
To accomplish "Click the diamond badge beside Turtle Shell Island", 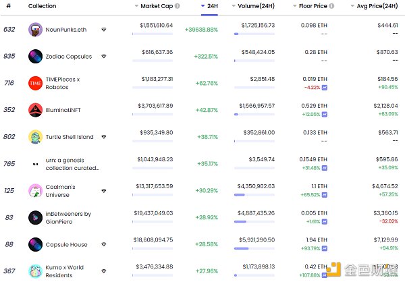I will point(103,137).
